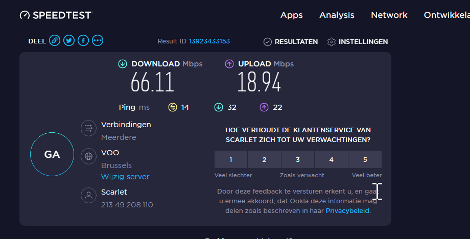Click the Wijzig server link
The image size is (470, 239).
pyautogui.click(x=125, y=177)
